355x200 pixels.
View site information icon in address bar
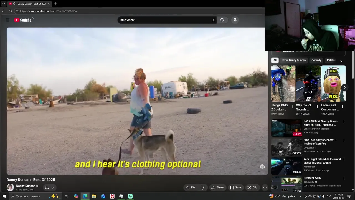click(x=17, y=11)
